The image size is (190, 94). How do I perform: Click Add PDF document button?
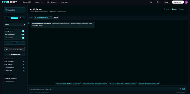14,55
